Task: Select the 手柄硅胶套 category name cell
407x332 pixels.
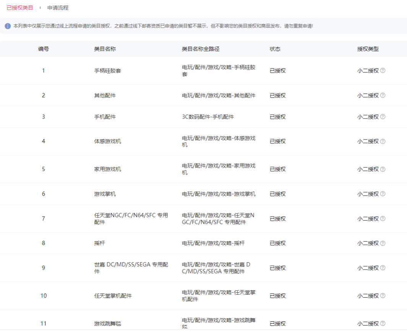Action: pyautogui.click(x=107, y=71)
